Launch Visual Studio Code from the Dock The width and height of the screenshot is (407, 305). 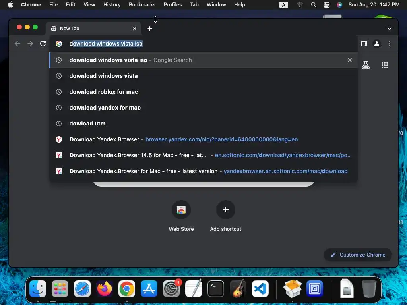260,289
